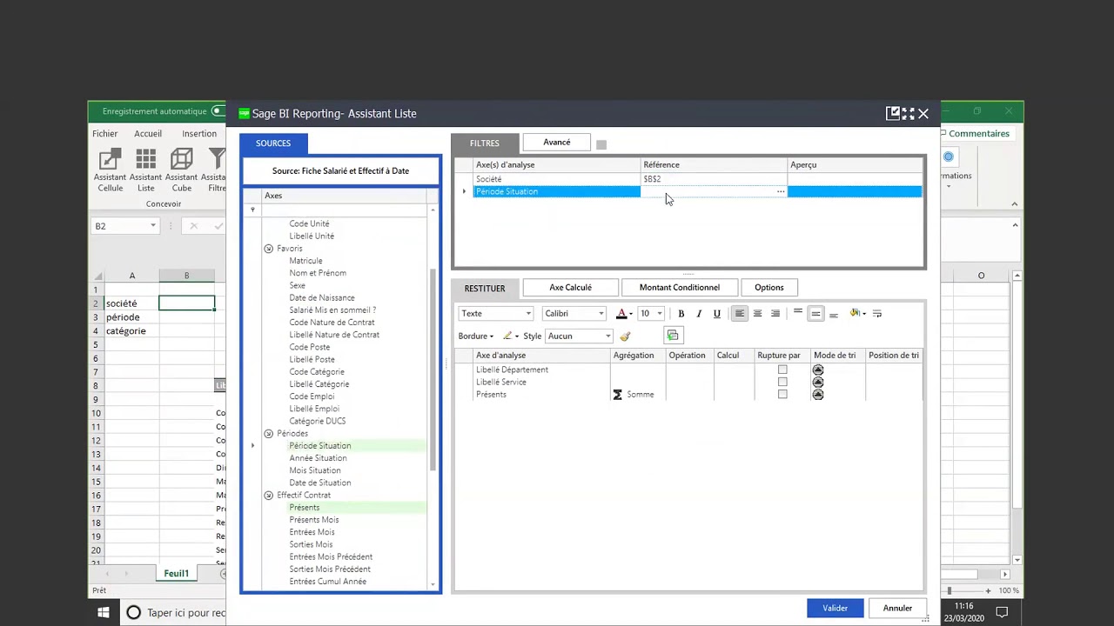
Task: Collapse the Favoris group in Axes tree
Action: [x=269, y=249]
